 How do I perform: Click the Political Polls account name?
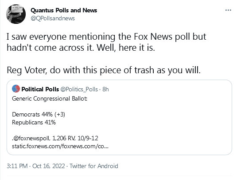tap(40, 89)
